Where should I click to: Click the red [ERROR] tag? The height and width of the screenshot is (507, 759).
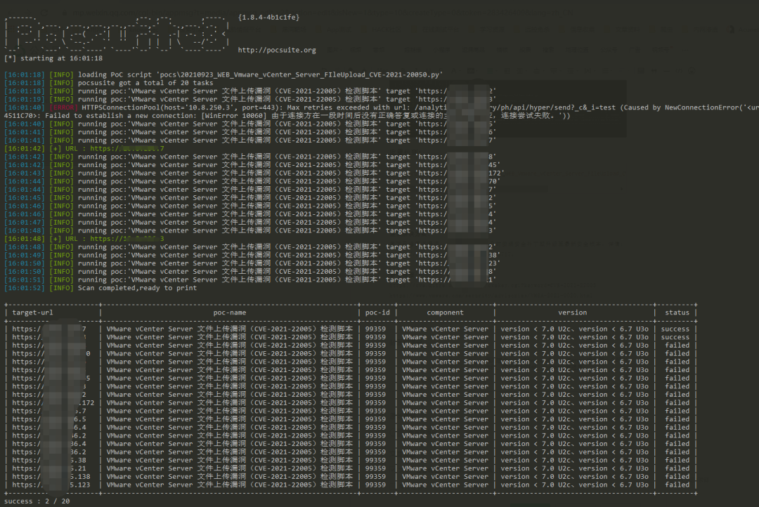pyautogui.click(x=63, y=108)
